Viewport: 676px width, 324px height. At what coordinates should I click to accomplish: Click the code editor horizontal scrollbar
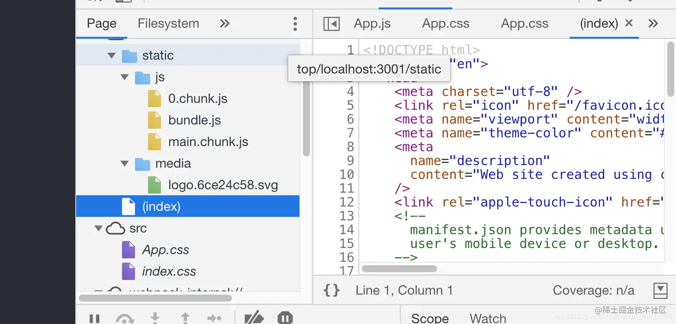399,269
